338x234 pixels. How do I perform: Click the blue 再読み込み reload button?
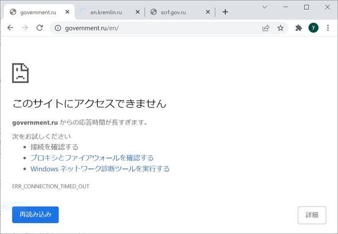(36, 215)
